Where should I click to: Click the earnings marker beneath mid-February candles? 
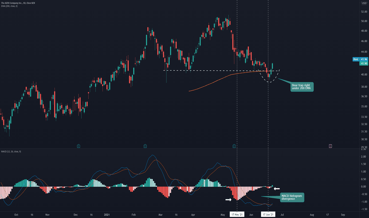click(145, 146)
